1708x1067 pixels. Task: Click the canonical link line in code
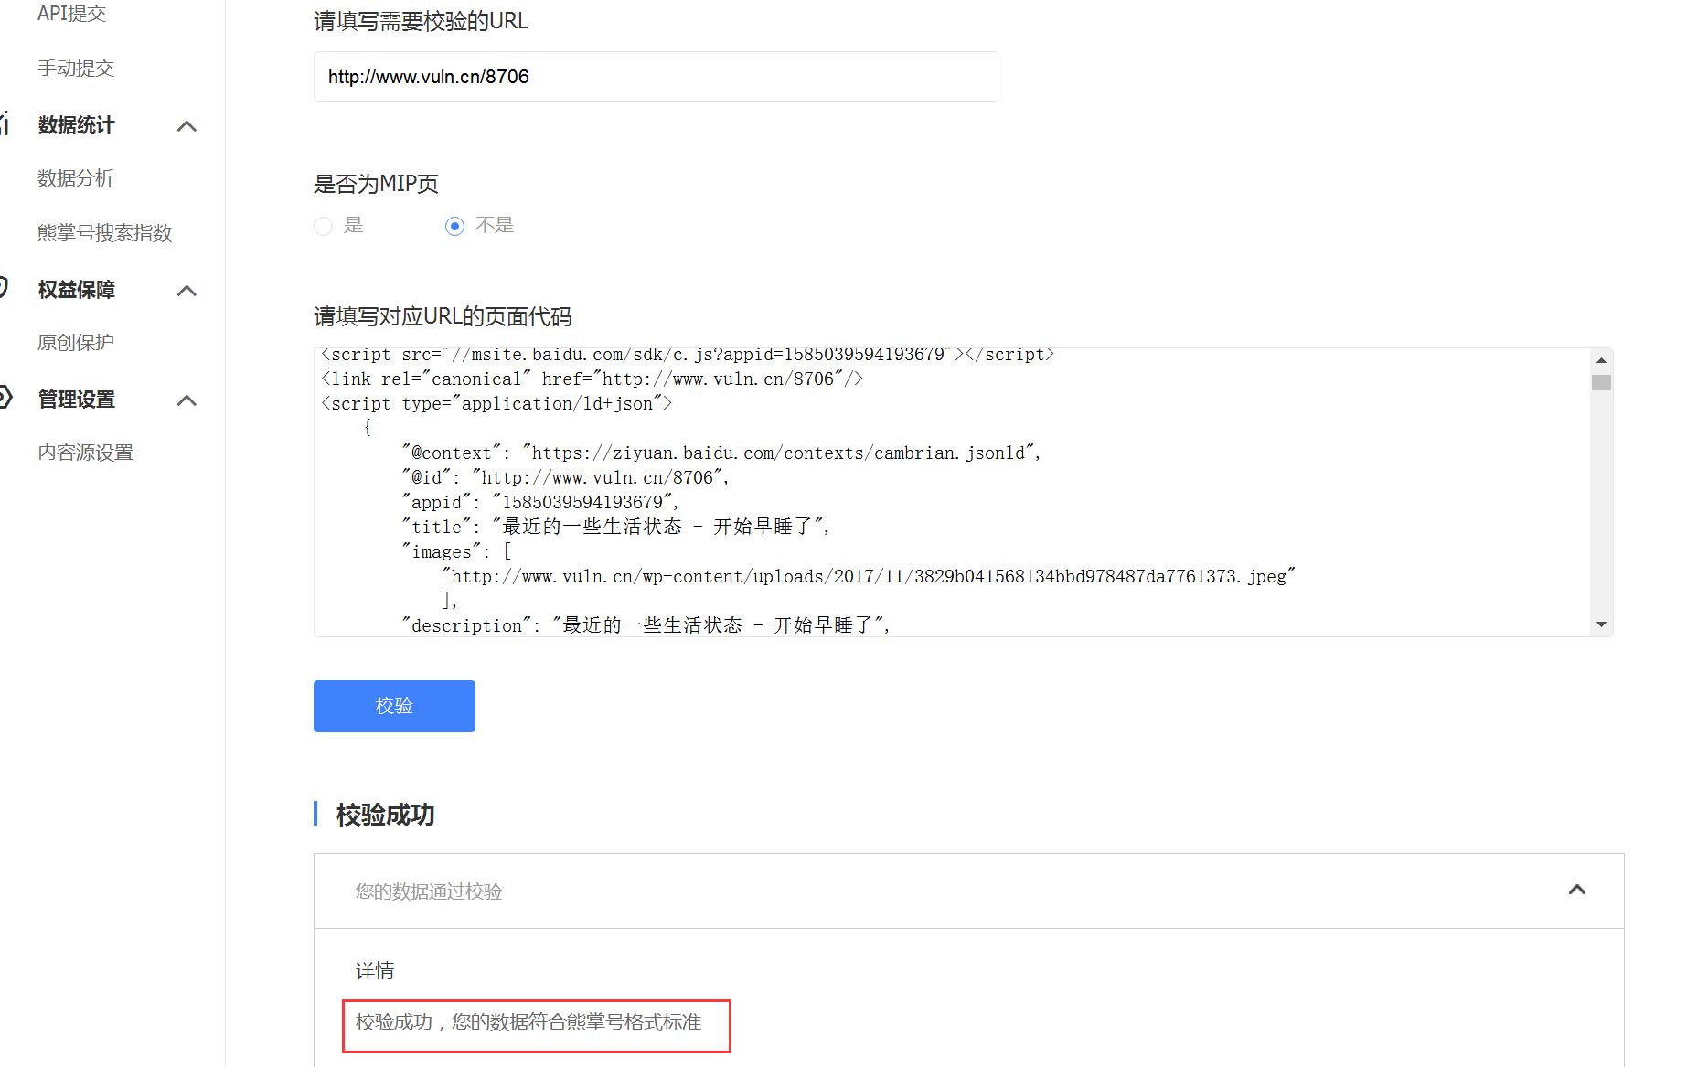click(592, 379)
